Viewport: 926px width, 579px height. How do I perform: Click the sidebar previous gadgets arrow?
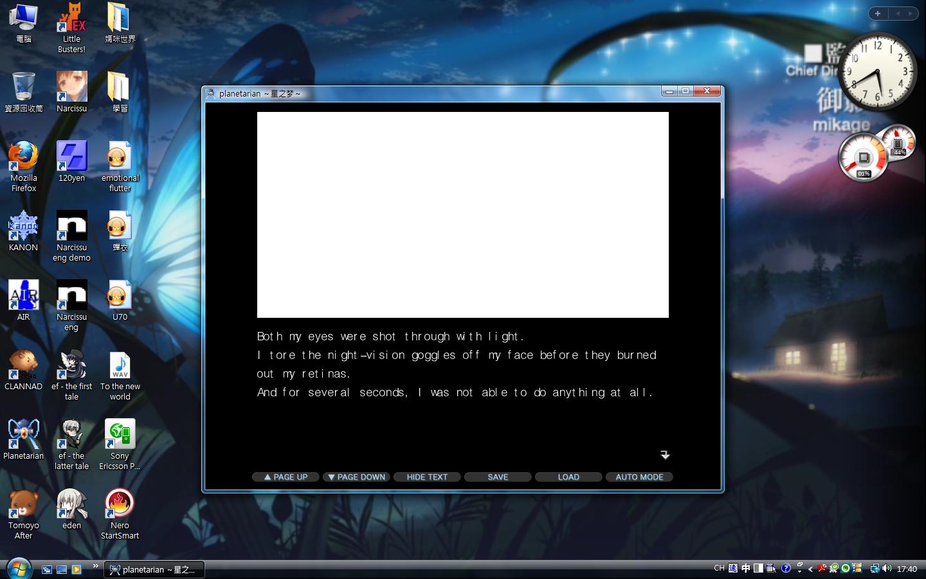click(x=898, y=13)
